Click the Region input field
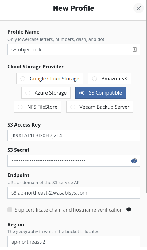Image resolution: width=147 pixels, height=250 pixels. pos(74,241)
